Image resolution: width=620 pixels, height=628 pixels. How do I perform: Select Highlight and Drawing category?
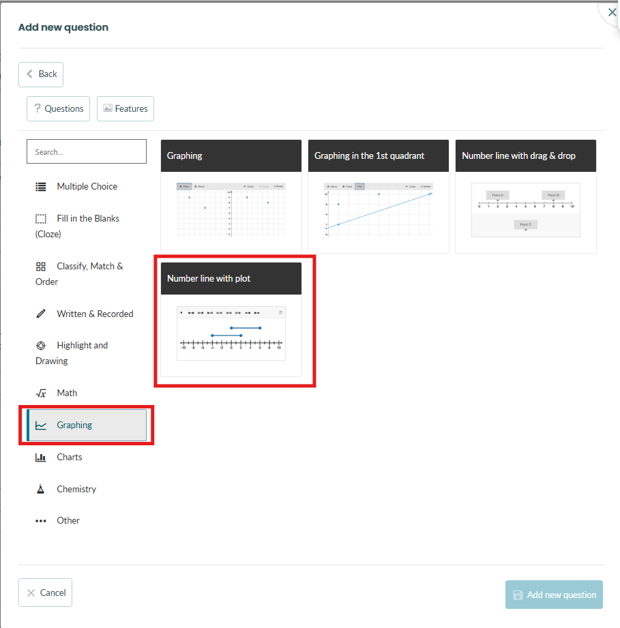tap(87, 353)
